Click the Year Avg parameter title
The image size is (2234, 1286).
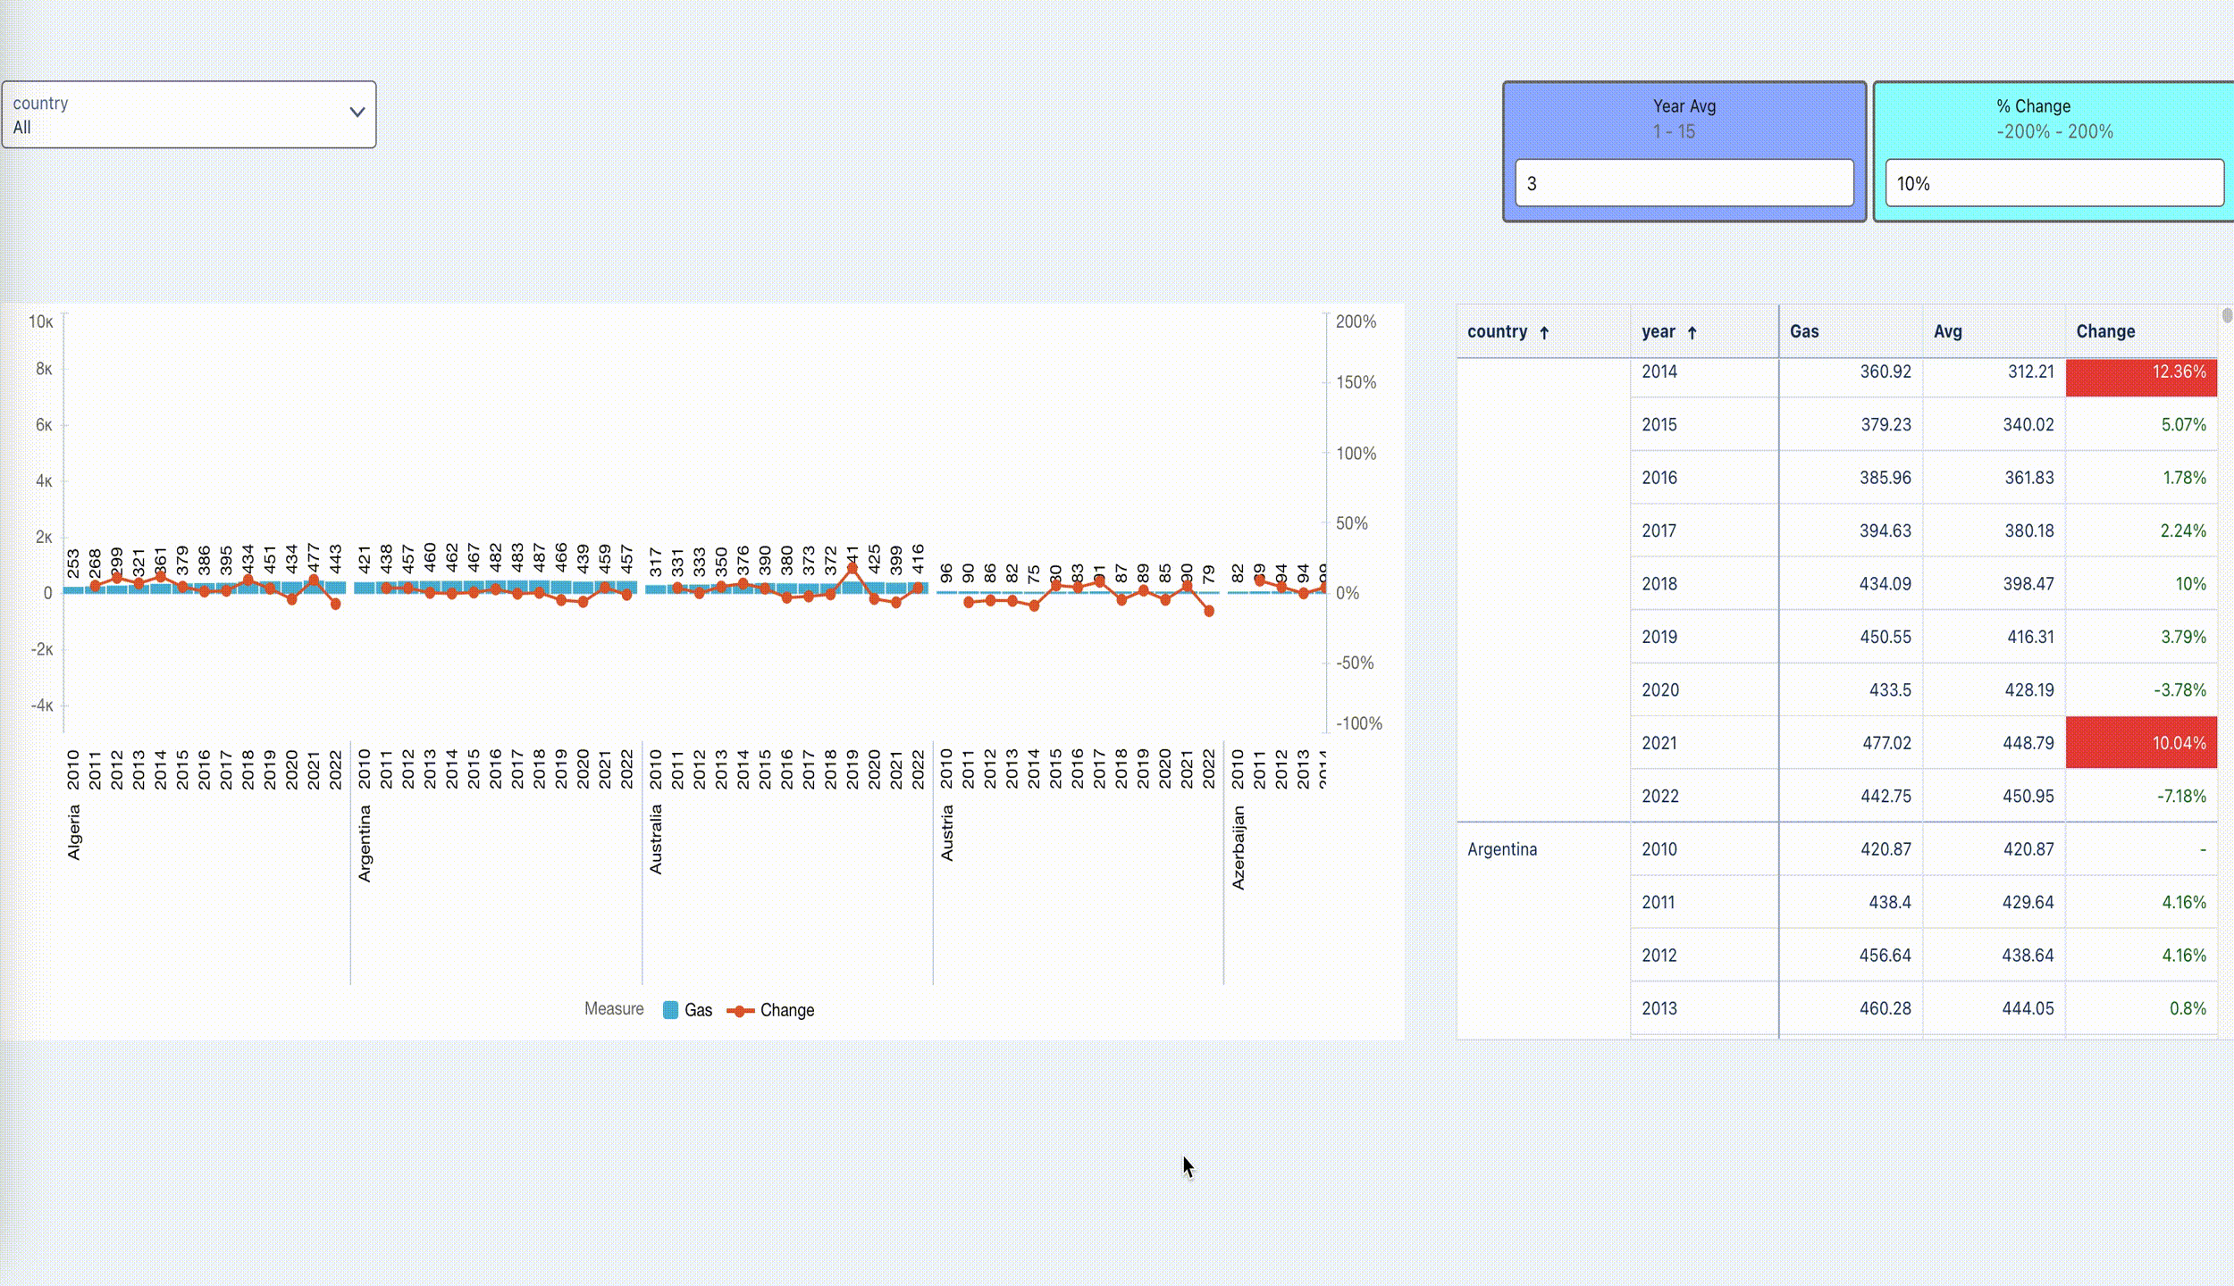pyautogui.click(x=1684, y=106)
